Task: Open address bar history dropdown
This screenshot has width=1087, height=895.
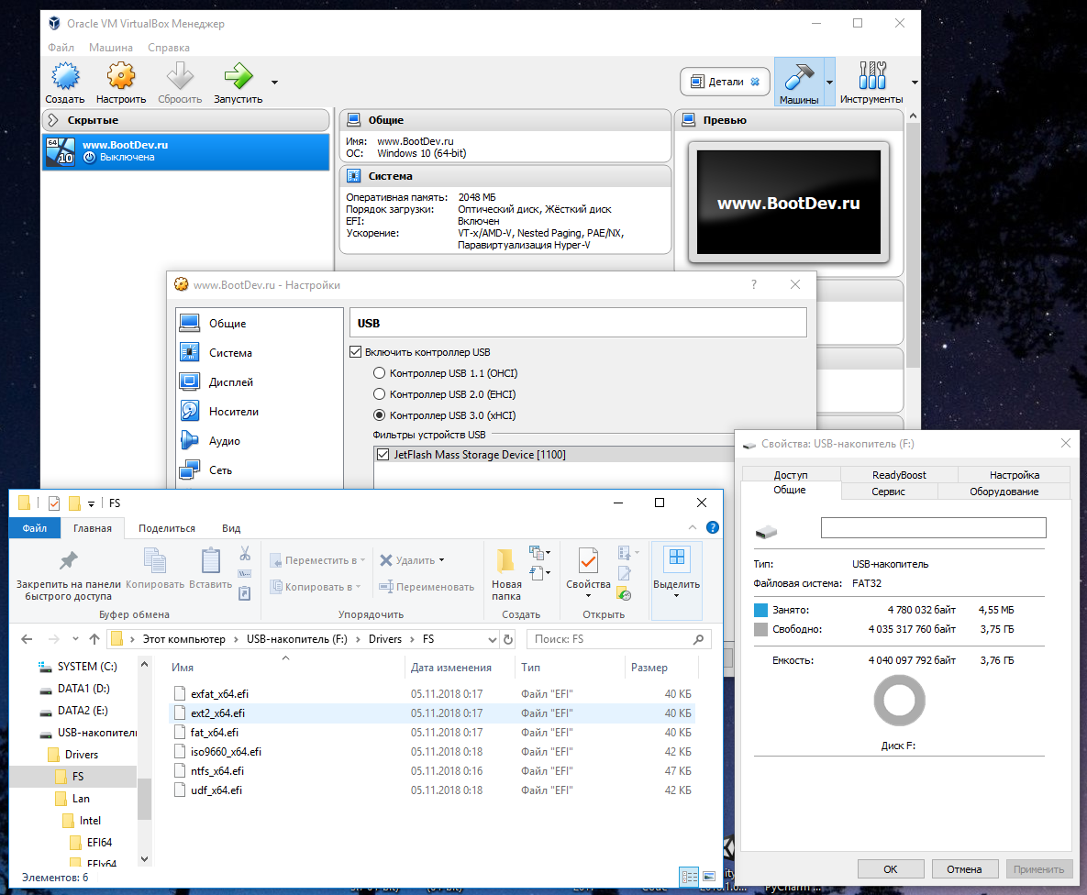Action: point(493,639)
